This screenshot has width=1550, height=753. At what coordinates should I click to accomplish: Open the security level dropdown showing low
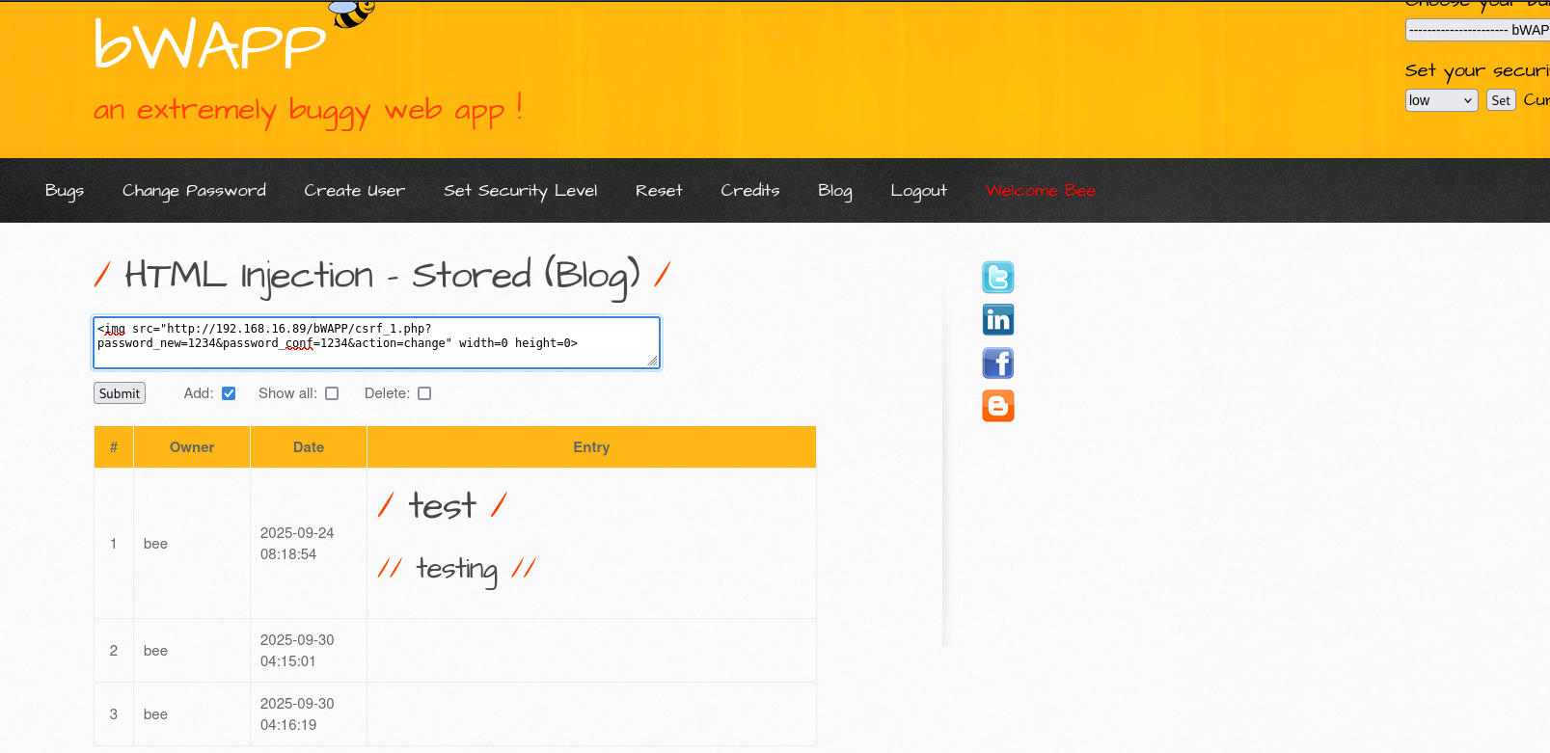point(1441,100)
